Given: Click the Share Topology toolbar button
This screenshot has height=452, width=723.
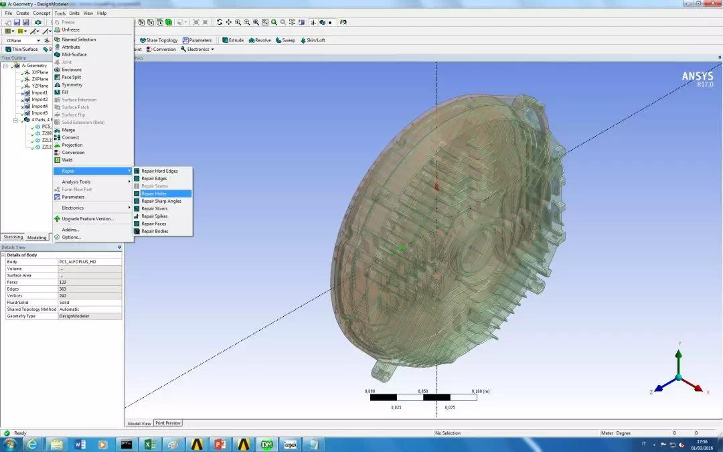Looking at the screenshot, I should 159,41.
